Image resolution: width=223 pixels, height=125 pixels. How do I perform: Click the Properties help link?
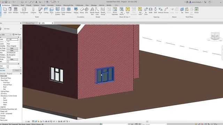pyautogui.click(x=2, y=70)
